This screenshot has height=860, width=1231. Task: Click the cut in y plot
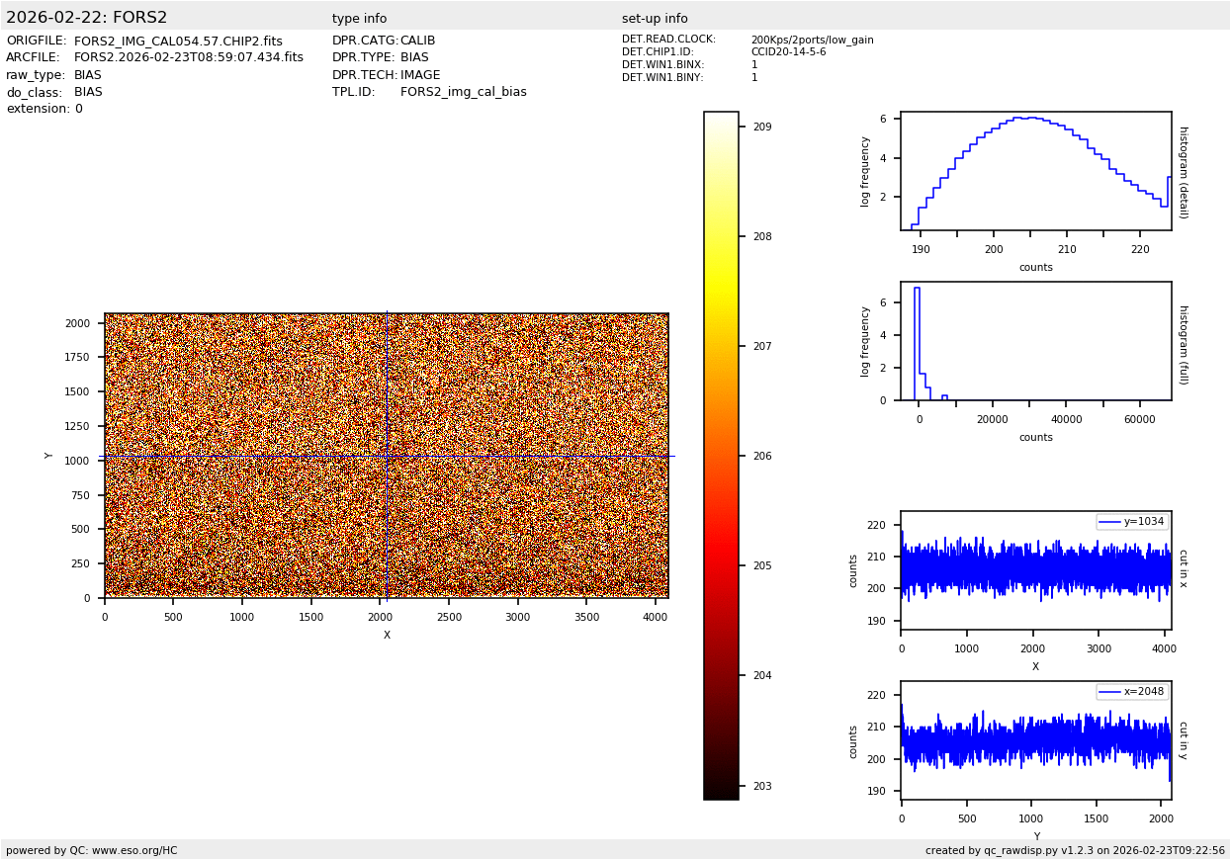pyautogui.click(x=1035, y=740)
